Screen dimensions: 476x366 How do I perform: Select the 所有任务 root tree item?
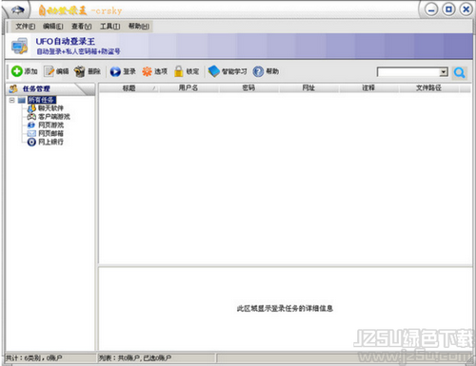pos(42,100)
